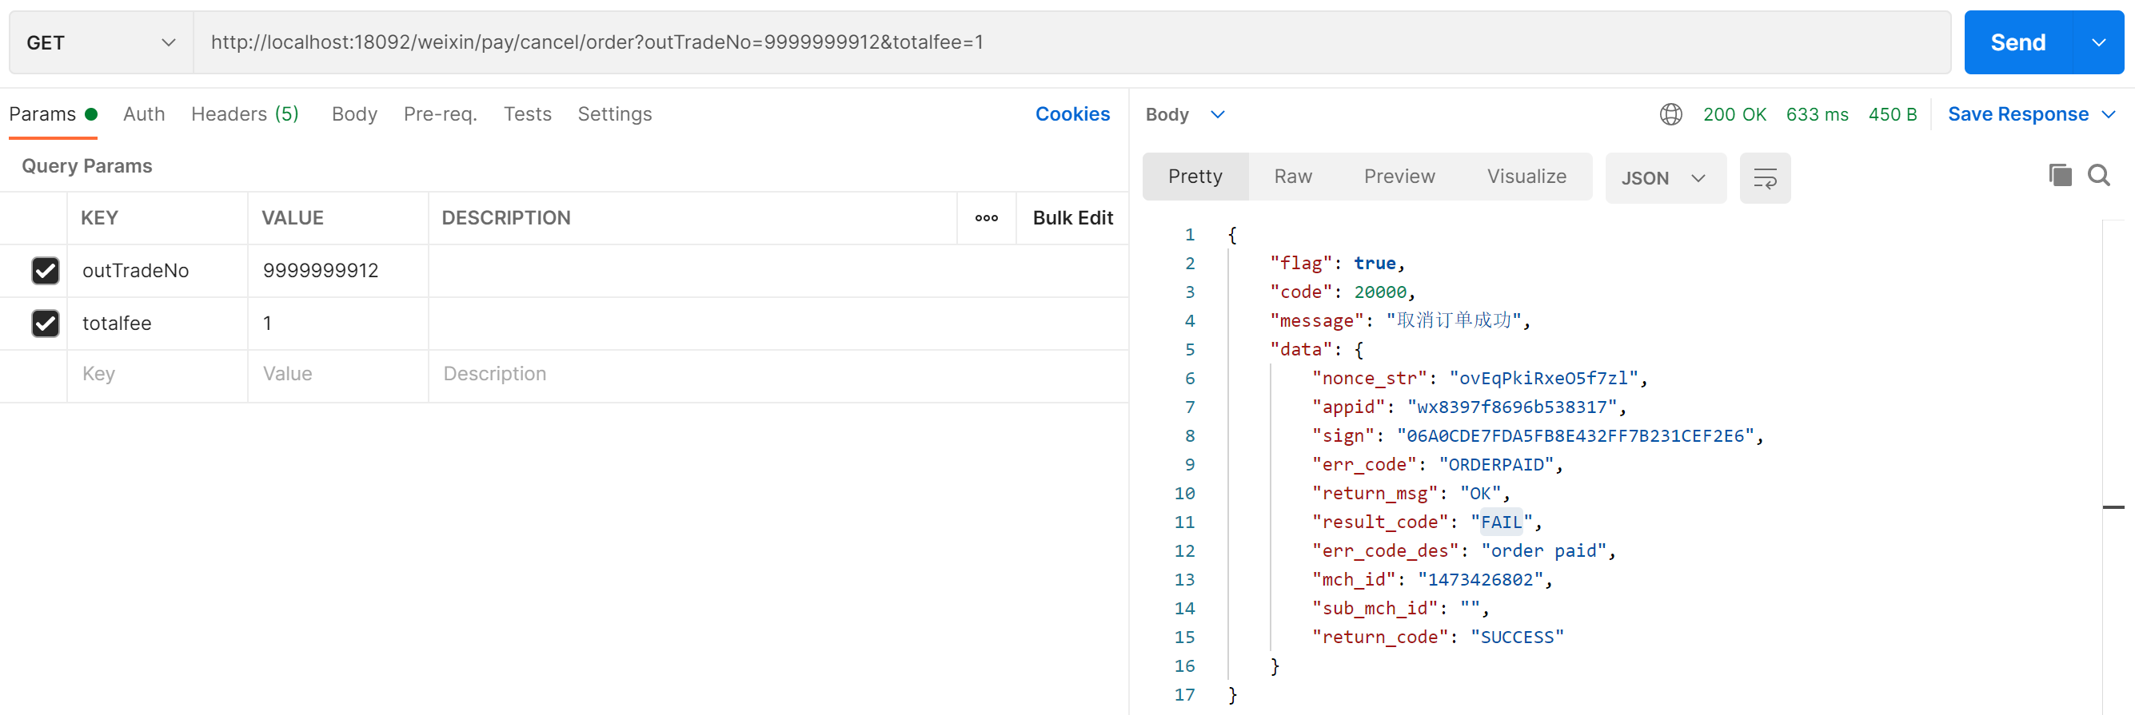Screen dimensions: 2135x715
Task: Click the 633 ms response time
Action: [1817, 114]
